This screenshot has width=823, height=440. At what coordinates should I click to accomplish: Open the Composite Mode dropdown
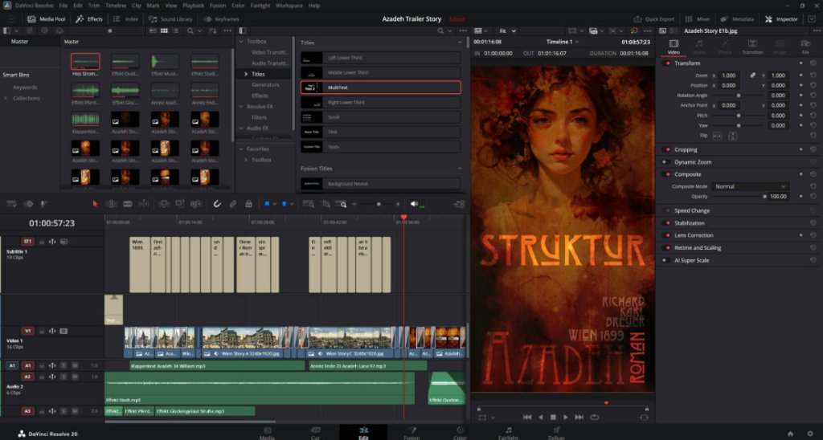click(x=750, y=186)
